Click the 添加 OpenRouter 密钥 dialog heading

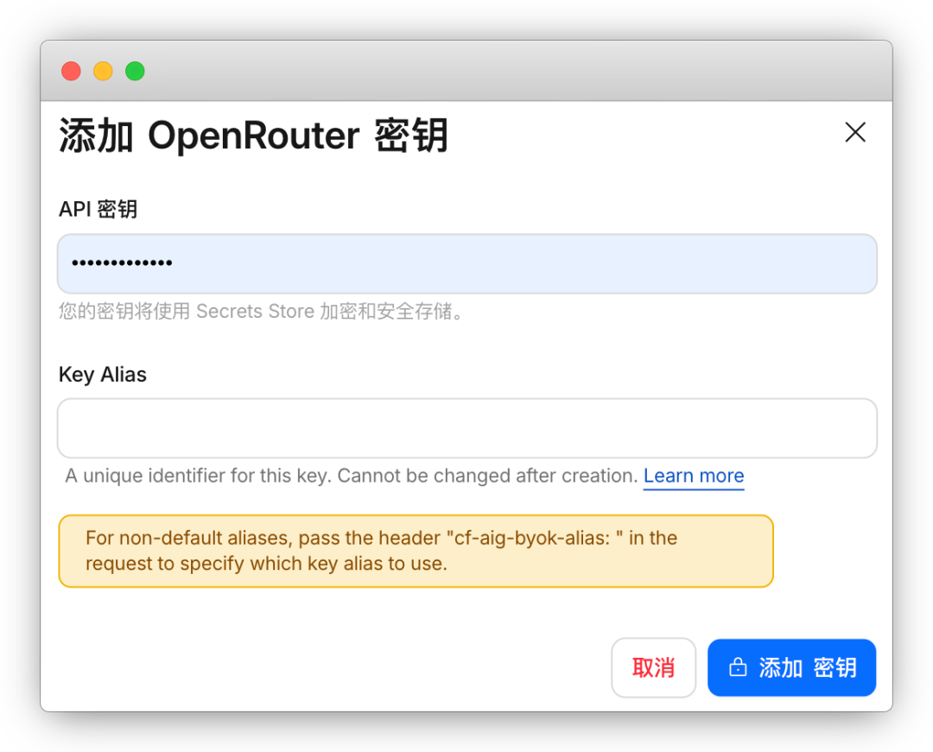pyautogui.click(x=253, y=136)
